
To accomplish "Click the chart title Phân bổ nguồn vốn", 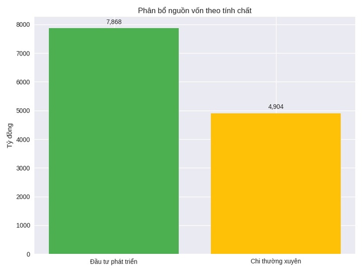I will 195,11.
